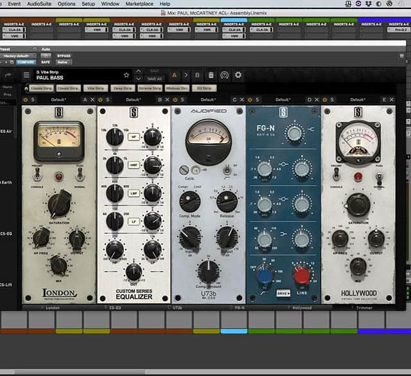Copy state A to B using the arrow
This screenshot has width=411, height=376.
186,75
